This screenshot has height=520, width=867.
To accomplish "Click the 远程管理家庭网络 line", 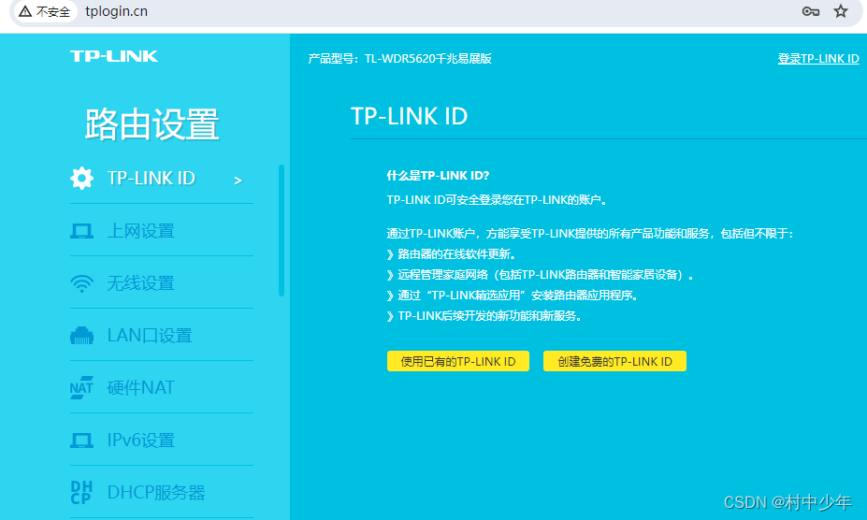I will (x=540, y=274).
